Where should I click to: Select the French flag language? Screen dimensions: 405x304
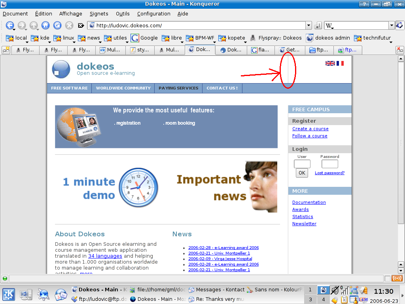coord(340,63)
